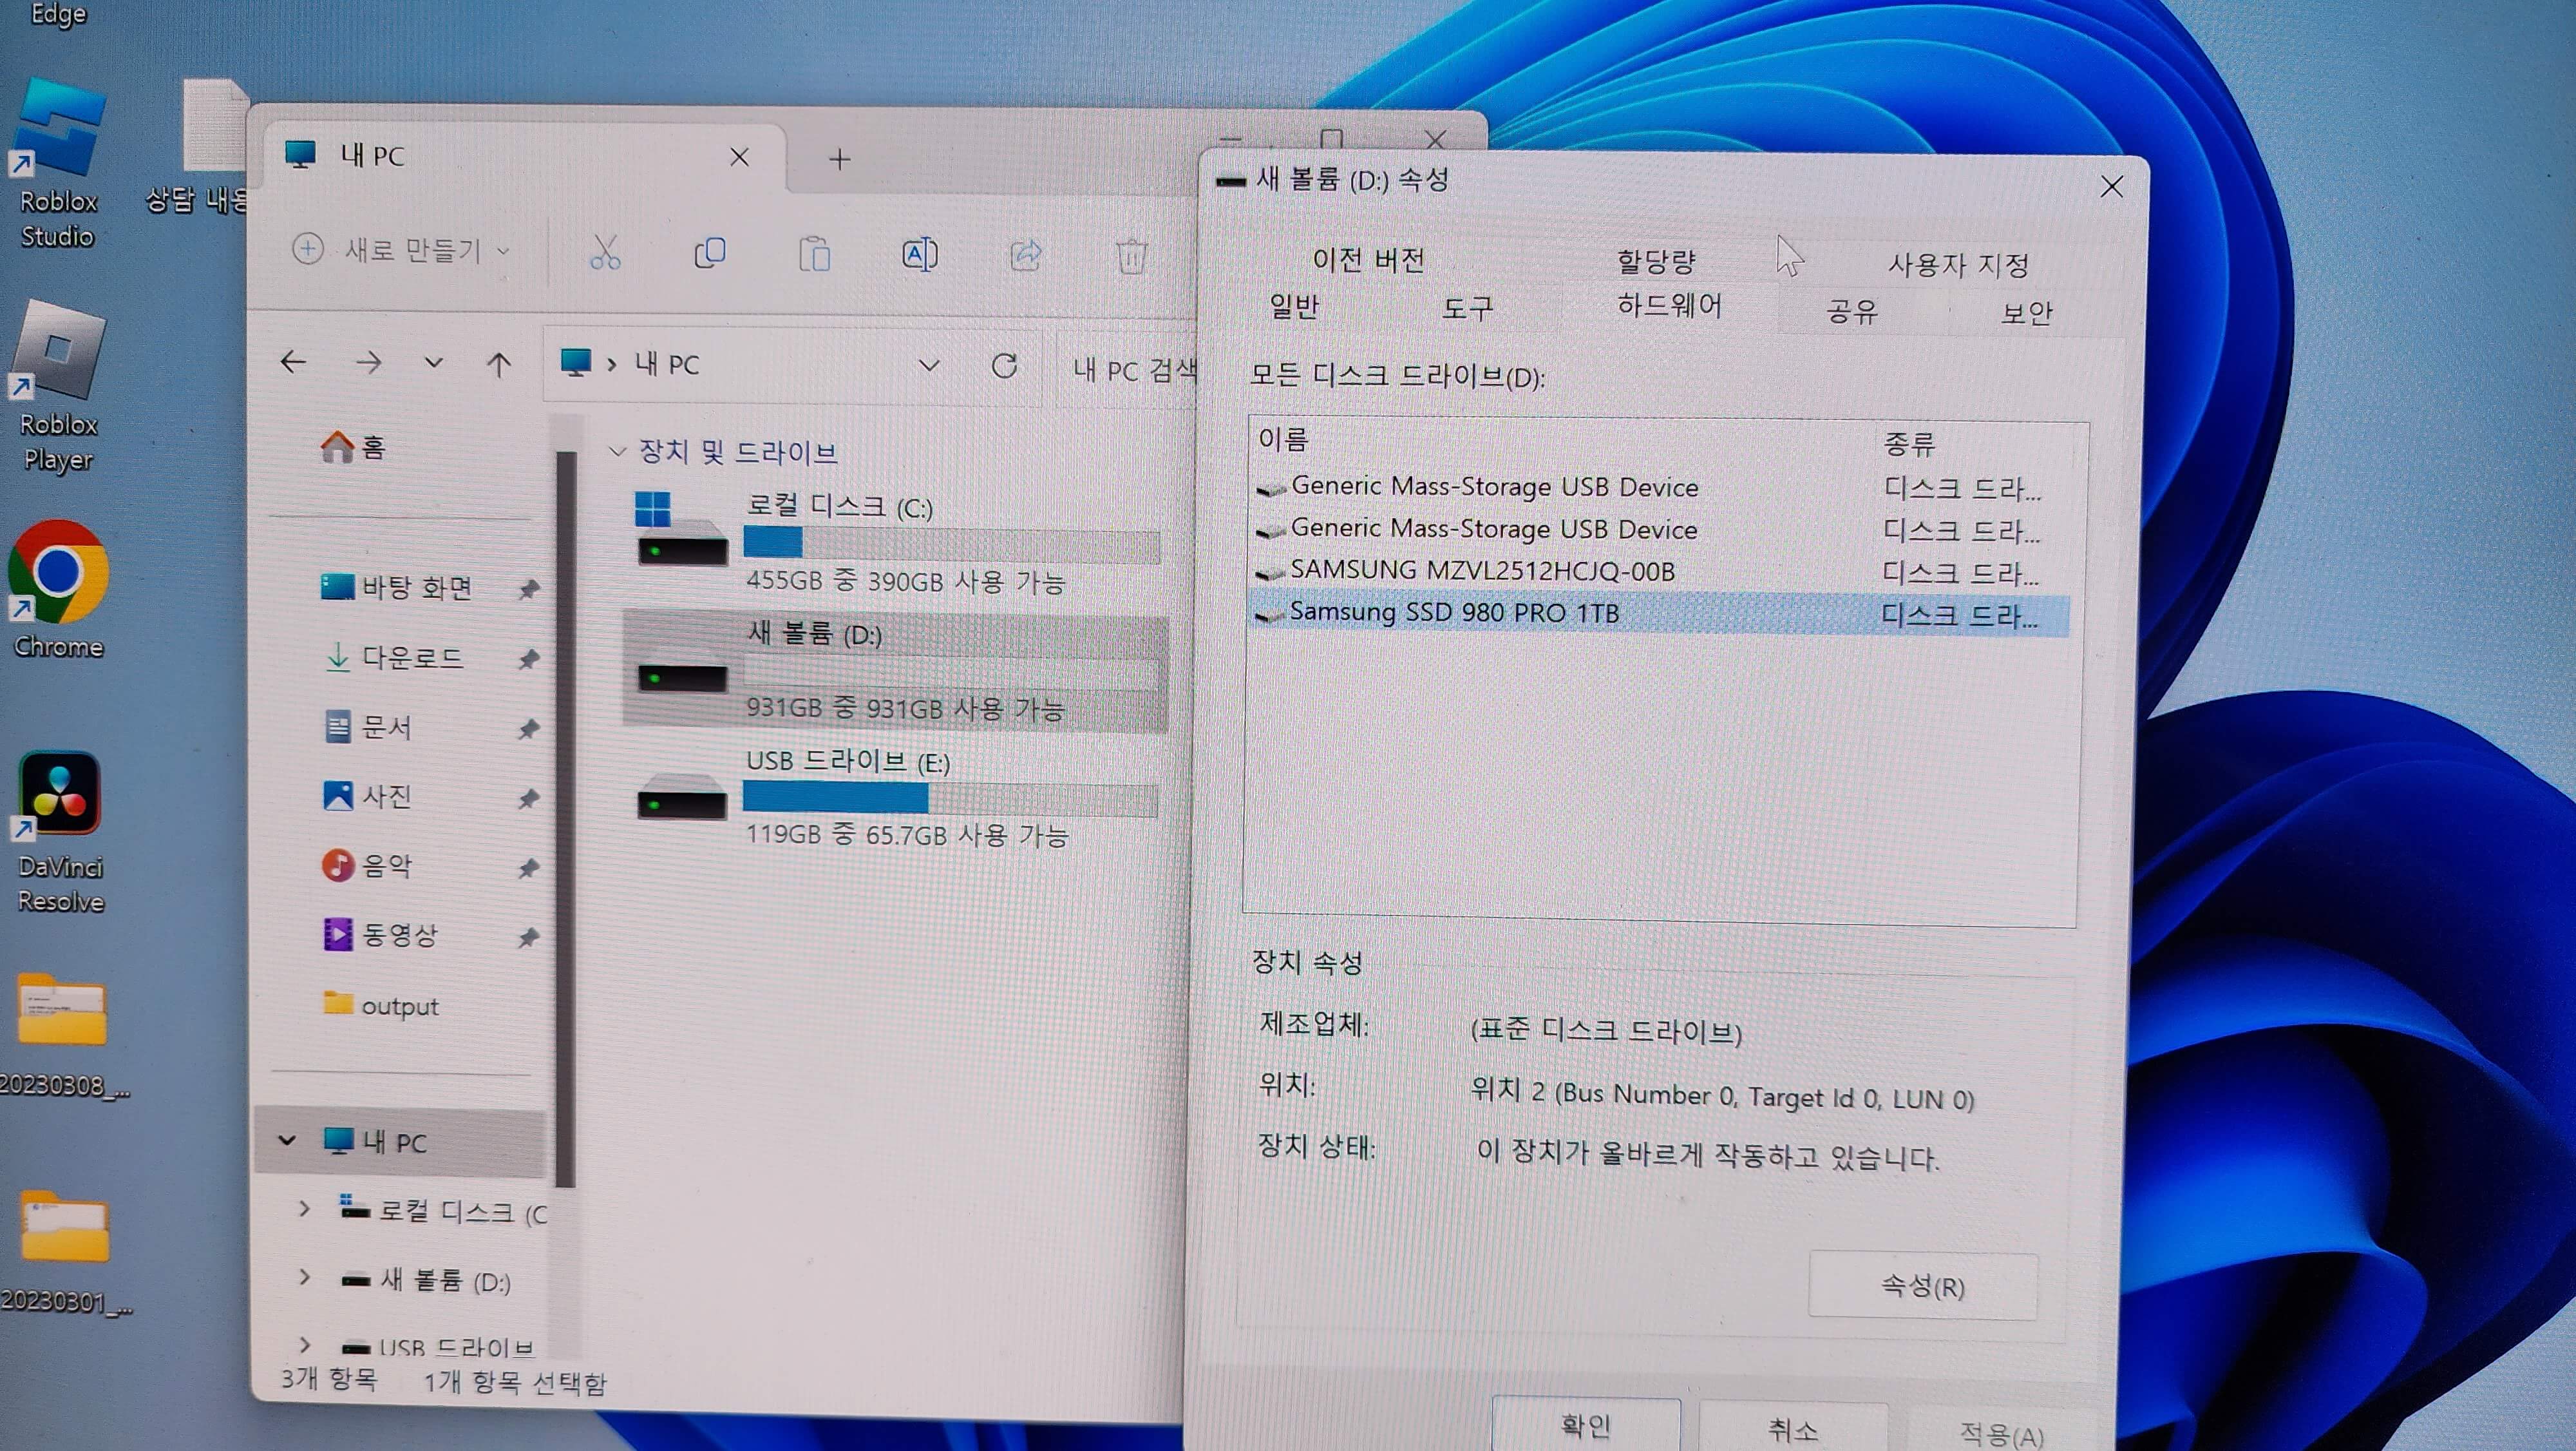Click the Copy icon in Explorer toolbar
This screenshot has height=1451, width=2576.
tap(710, 253)
